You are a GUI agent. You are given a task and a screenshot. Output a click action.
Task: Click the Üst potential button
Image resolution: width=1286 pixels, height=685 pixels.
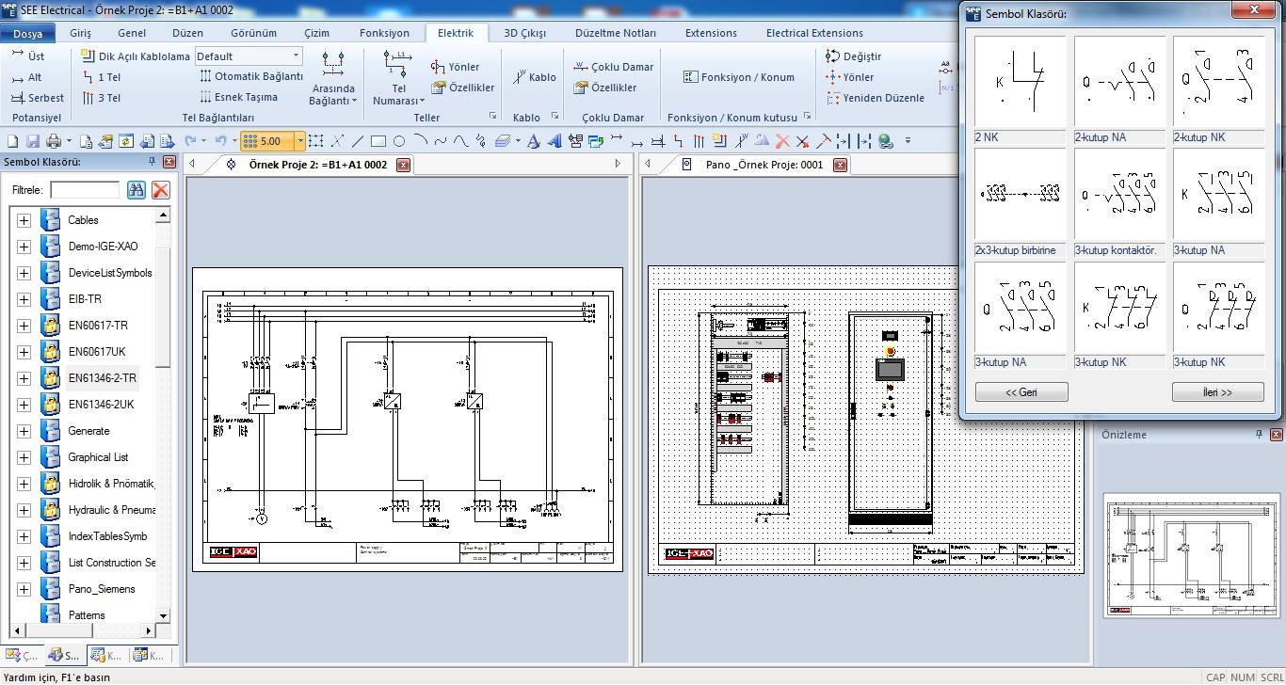coord(27,56)
